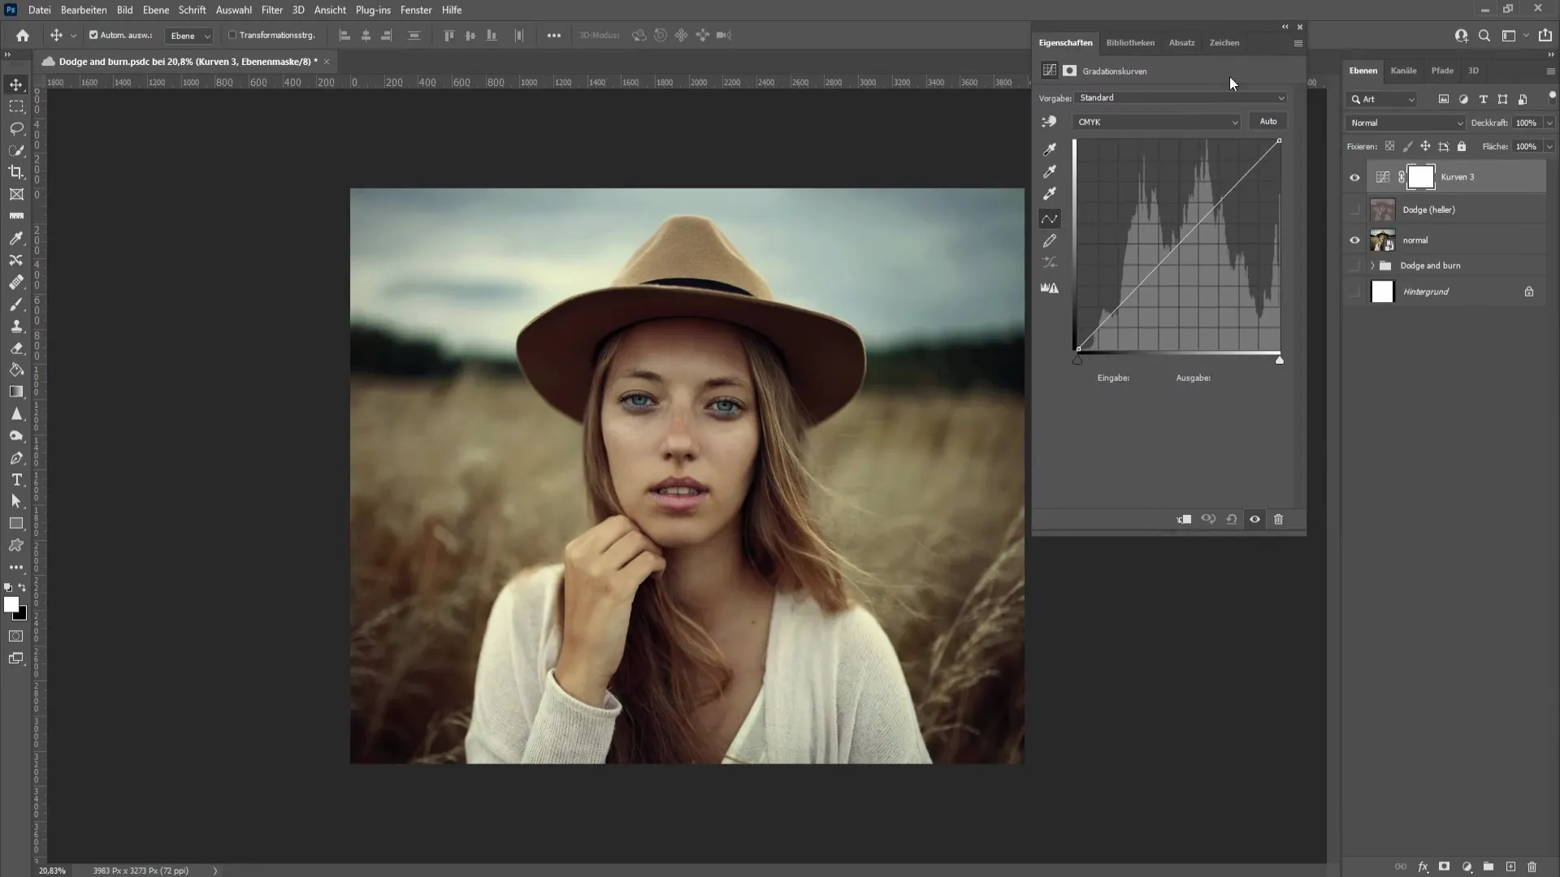Hide the Hintergrund layer
Viewport: 1560px width, 877px height.
1353,292
